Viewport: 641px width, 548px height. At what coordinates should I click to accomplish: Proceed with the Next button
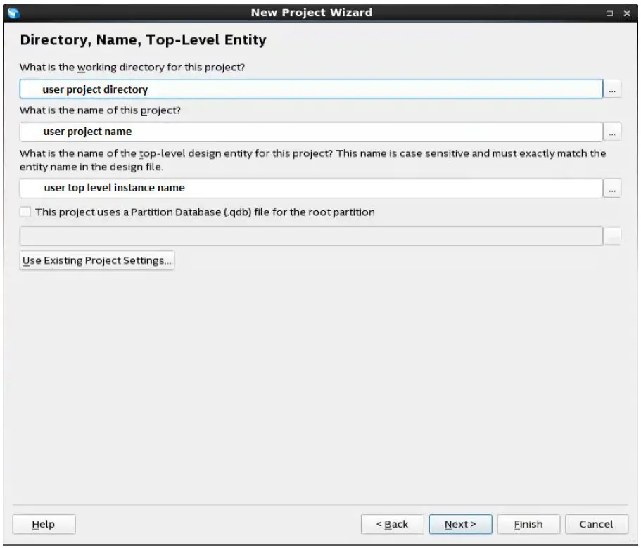click(x=460, y=524)
